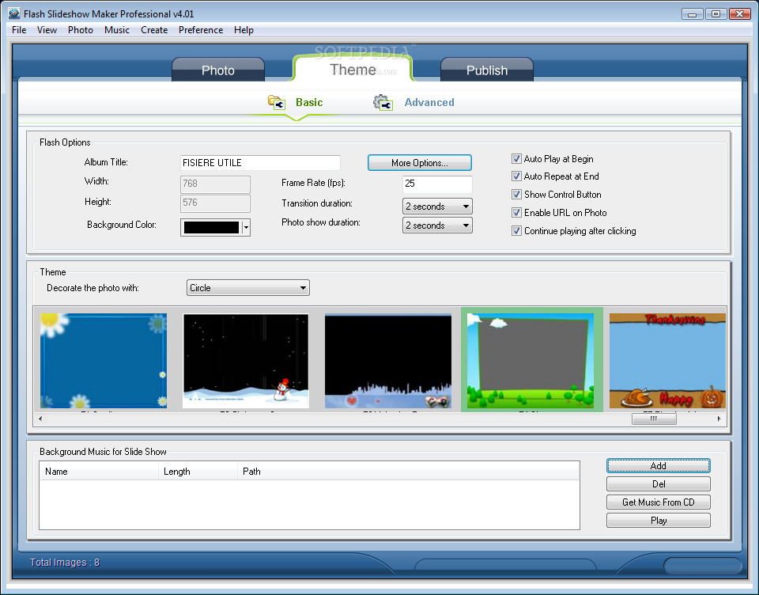
Task: Open the Help menu
Action: [244, 30]
